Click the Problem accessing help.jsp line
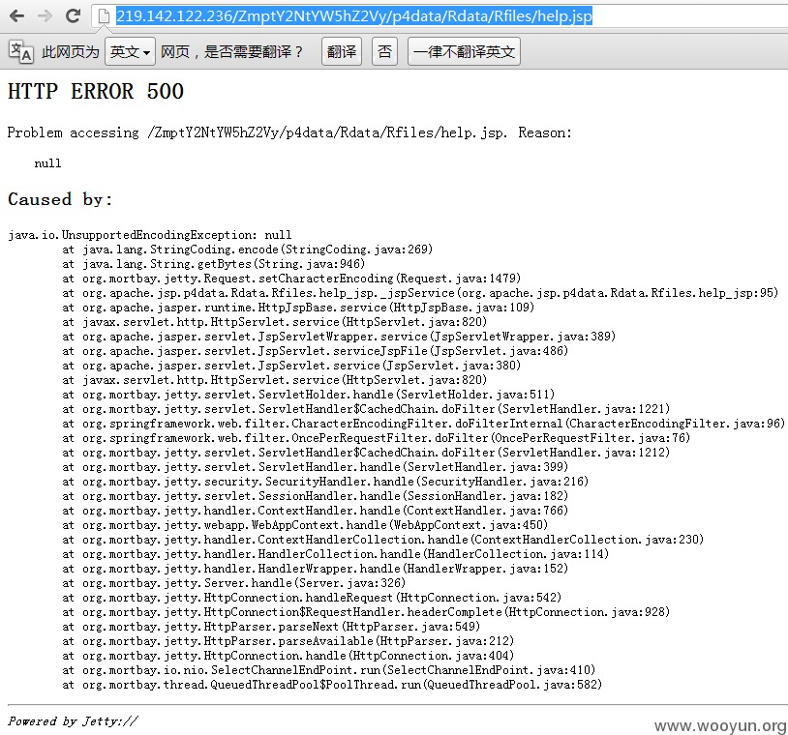This screenshot has width=788, height=735. 289,133
